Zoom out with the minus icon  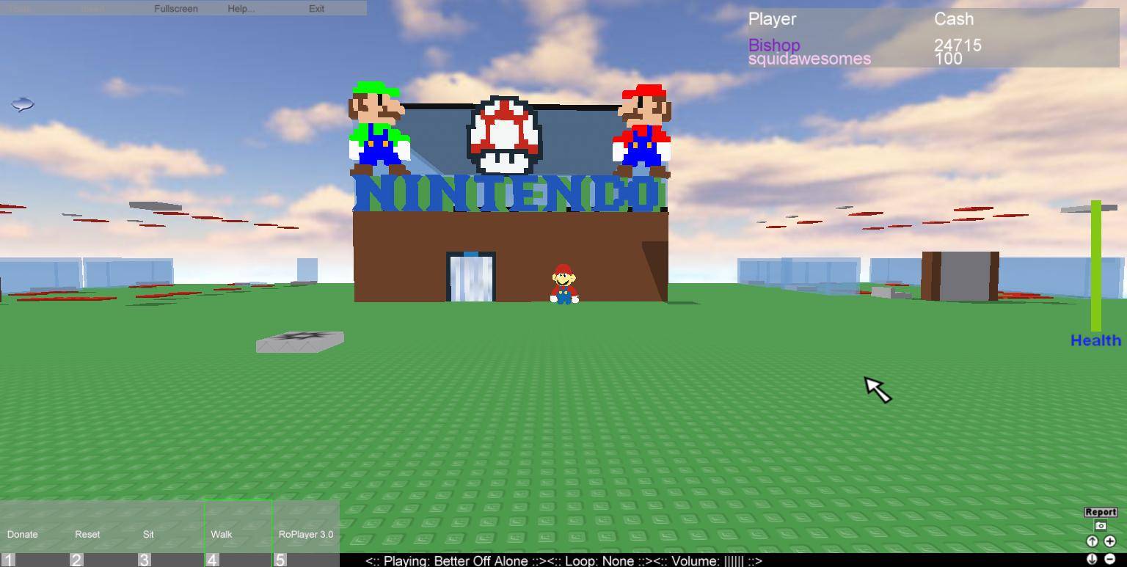pyautogui.click(x=1109, y=559)
